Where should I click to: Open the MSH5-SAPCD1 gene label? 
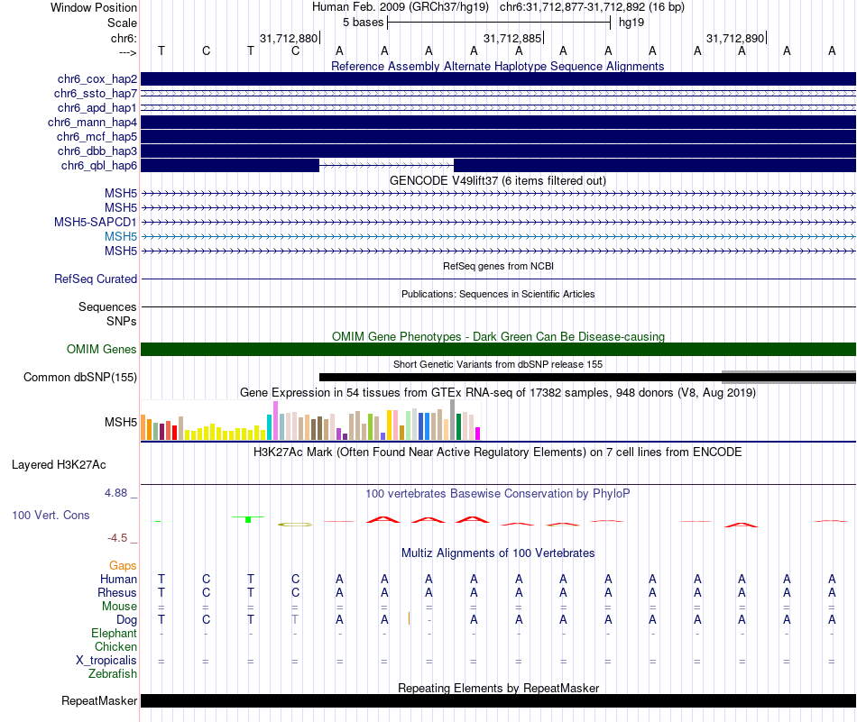(x=95, y=223)
